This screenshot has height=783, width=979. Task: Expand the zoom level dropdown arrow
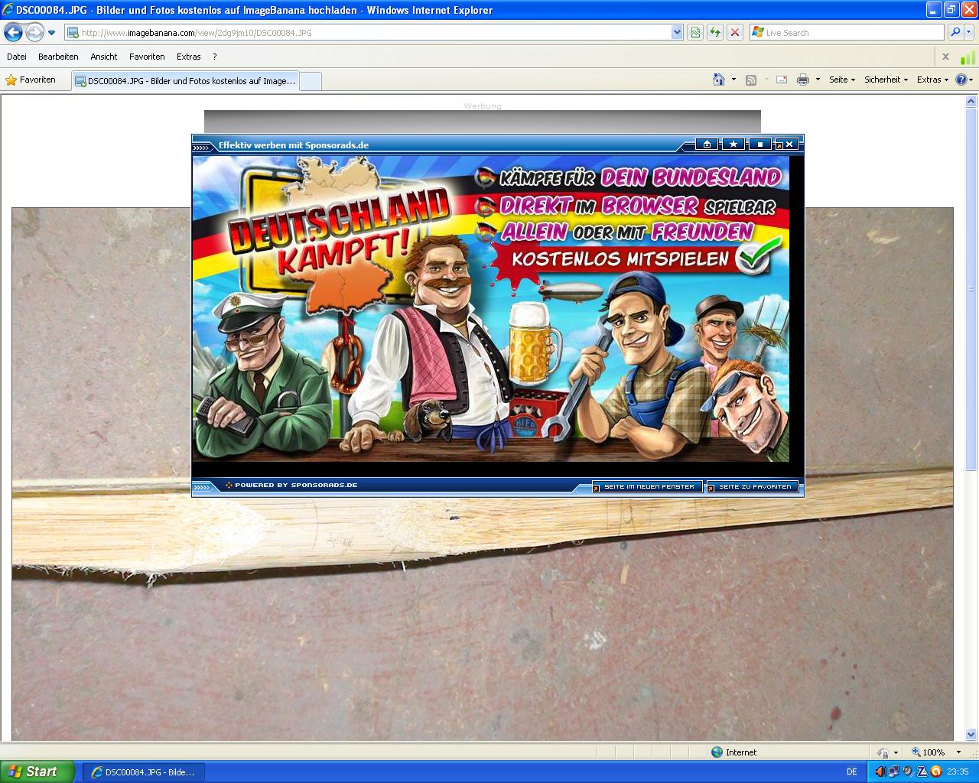[958, 752]
